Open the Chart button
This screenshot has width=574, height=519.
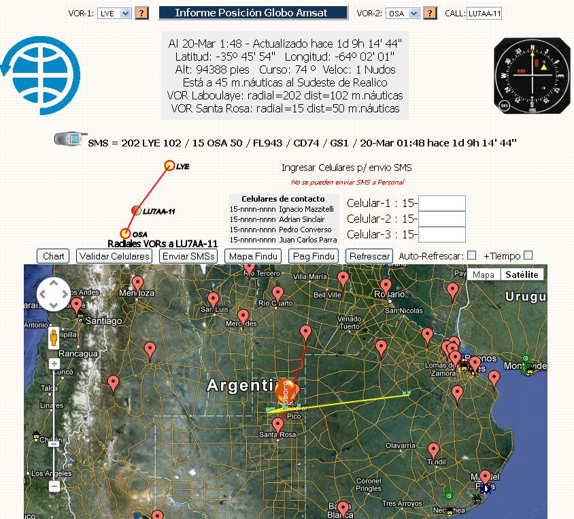[53, 256]
